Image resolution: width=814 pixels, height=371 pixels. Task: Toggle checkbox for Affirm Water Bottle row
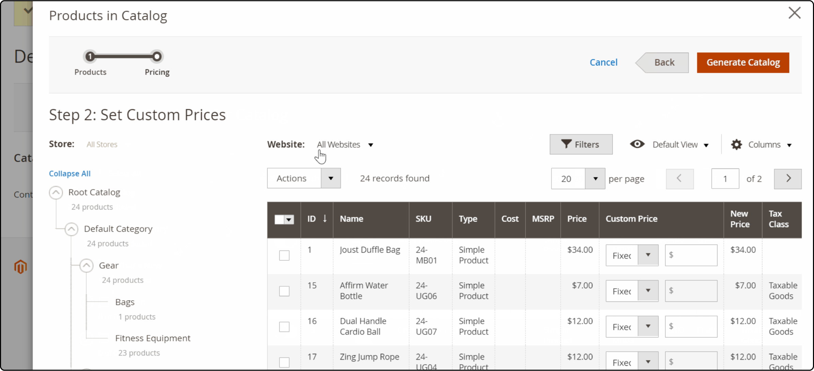point(284,291)
